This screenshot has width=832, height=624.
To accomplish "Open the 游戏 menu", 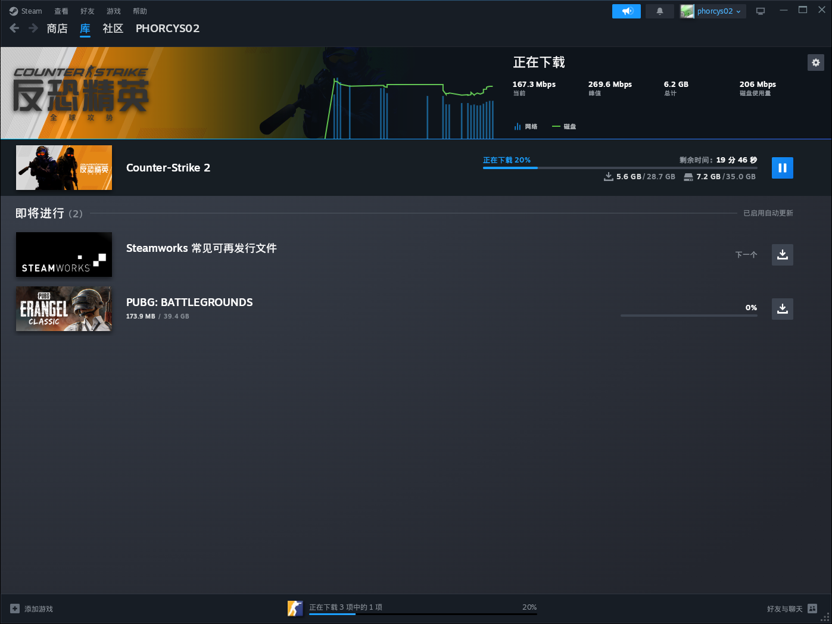I will 114,11.
